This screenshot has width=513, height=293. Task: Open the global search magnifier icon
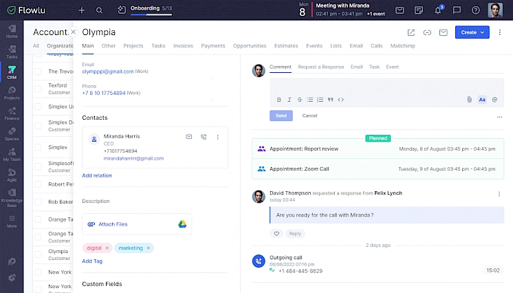[x=100, y=10]
